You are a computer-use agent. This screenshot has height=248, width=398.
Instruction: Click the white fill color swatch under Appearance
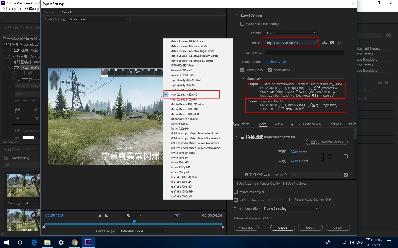click(x=28, y=137)
